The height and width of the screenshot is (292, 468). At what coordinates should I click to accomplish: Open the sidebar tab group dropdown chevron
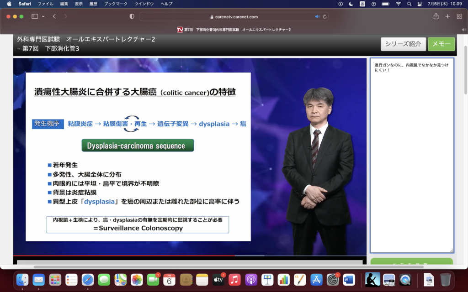pos(43,16)
